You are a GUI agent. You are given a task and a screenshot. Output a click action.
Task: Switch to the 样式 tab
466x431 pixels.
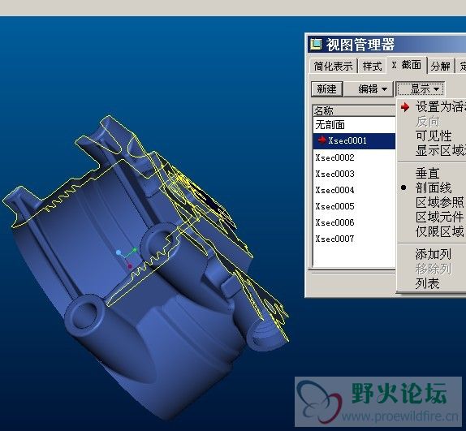pyautogui.click(x=372, y=66)
